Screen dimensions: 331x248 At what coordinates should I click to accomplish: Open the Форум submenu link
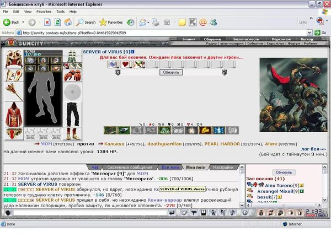pos(294,43)
